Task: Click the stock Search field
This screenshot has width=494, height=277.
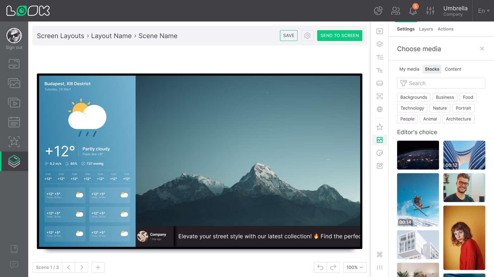Action: pos(441,83)
